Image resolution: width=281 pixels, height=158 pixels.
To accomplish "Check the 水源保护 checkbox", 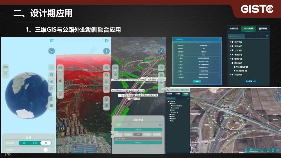I will (x=232, y=46).
